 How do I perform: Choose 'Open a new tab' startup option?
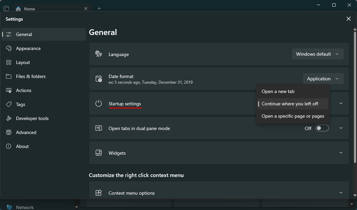coord(278,91)
